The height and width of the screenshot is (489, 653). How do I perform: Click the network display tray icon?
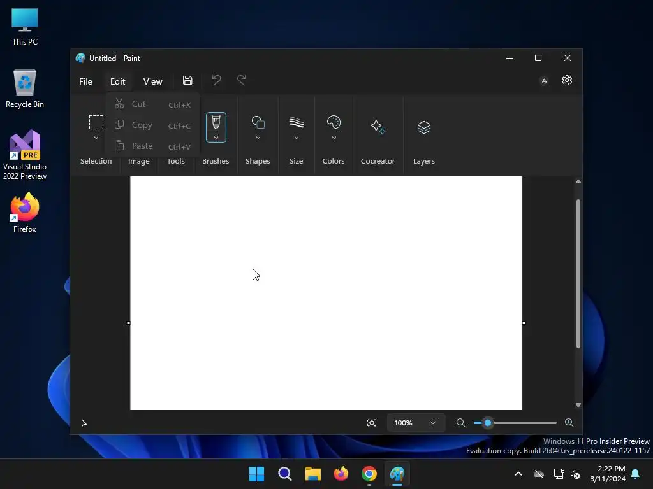[559, 474]
